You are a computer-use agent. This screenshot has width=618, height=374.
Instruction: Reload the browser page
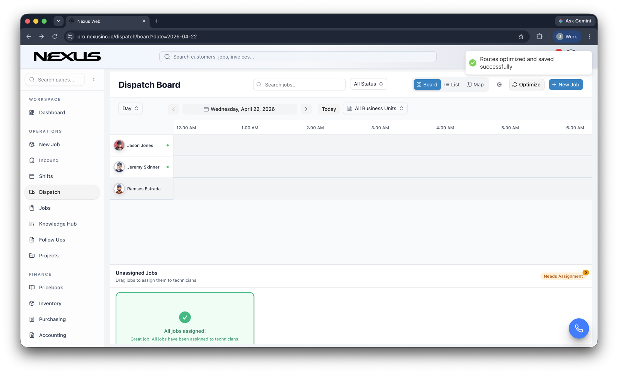click(55, 36)
